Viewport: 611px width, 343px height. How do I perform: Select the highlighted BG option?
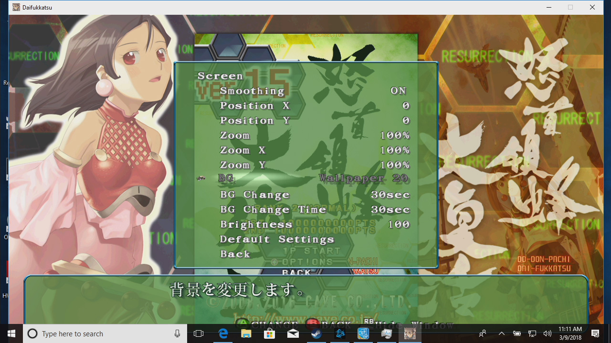[226, 178]
